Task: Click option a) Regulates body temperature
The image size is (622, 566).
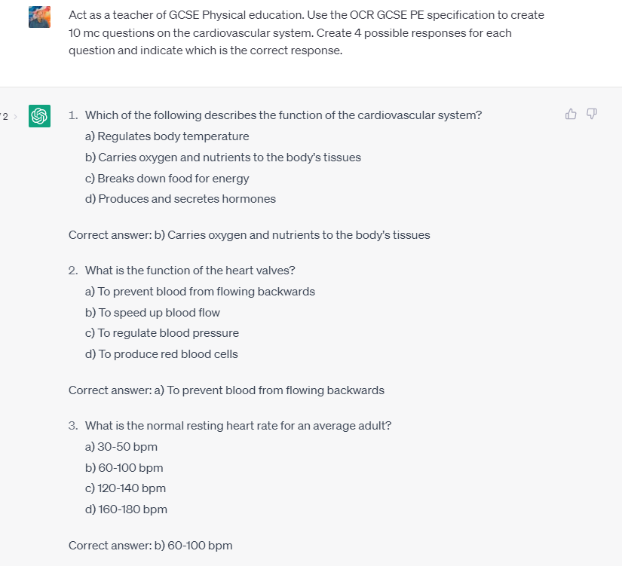Action: pyautogui.click(x=167, y=136)
